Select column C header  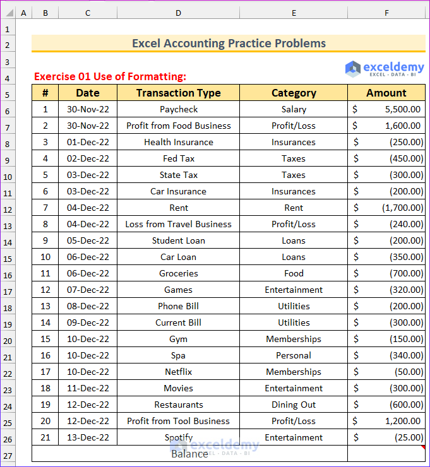click(88, 13)
